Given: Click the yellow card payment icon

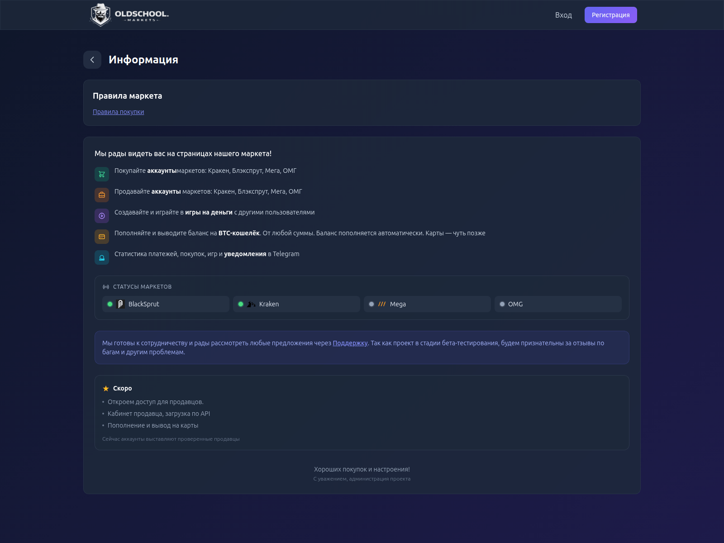Looking at the screenshot, I should point(102,237).
